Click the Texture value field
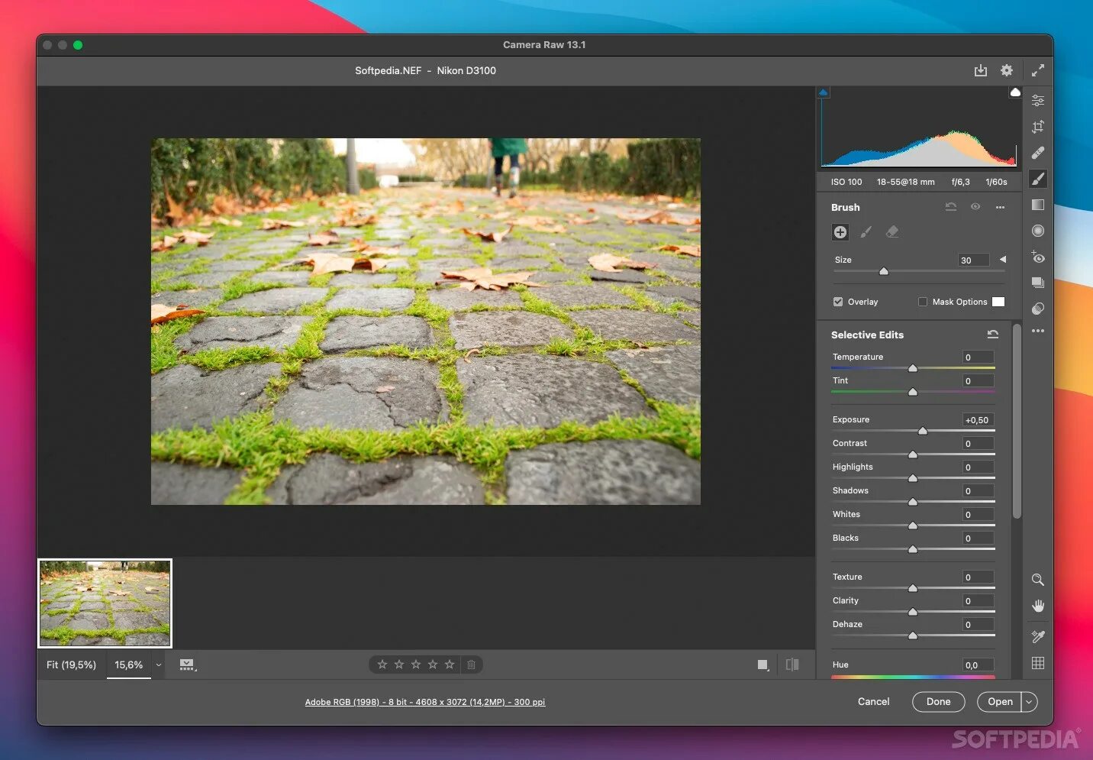The image size is (1093, 760). [x=979, y=577]
